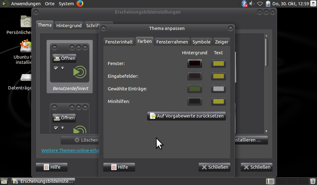Pick the Gewählte Einträge text color swatch
Image resolution: width=317 pixels, height=185 pixels.
click(x=219, y=88)
